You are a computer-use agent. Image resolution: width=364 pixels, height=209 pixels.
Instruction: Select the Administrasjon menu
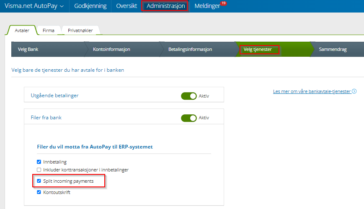[165, 6]
